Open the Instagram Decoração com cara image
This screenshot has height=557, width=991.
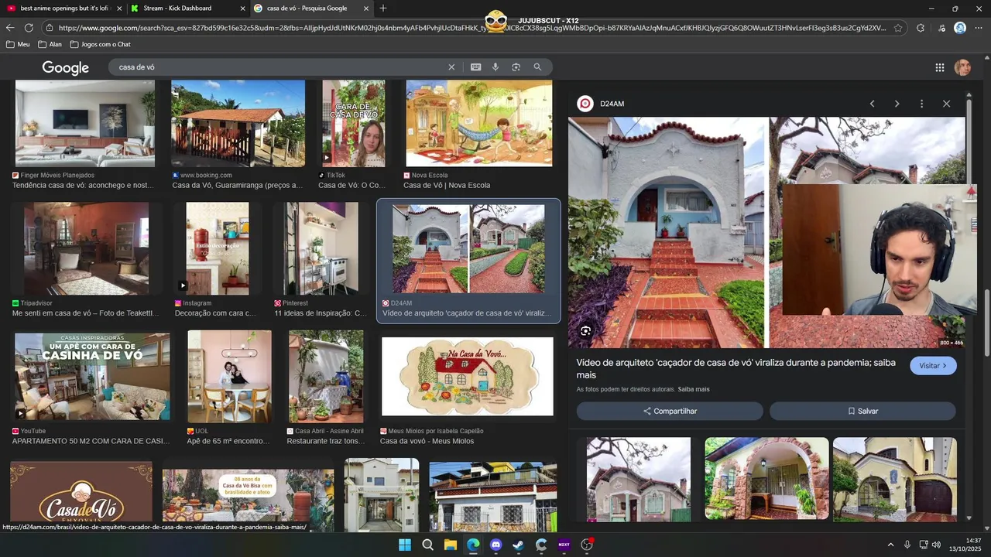pos(218,248)
